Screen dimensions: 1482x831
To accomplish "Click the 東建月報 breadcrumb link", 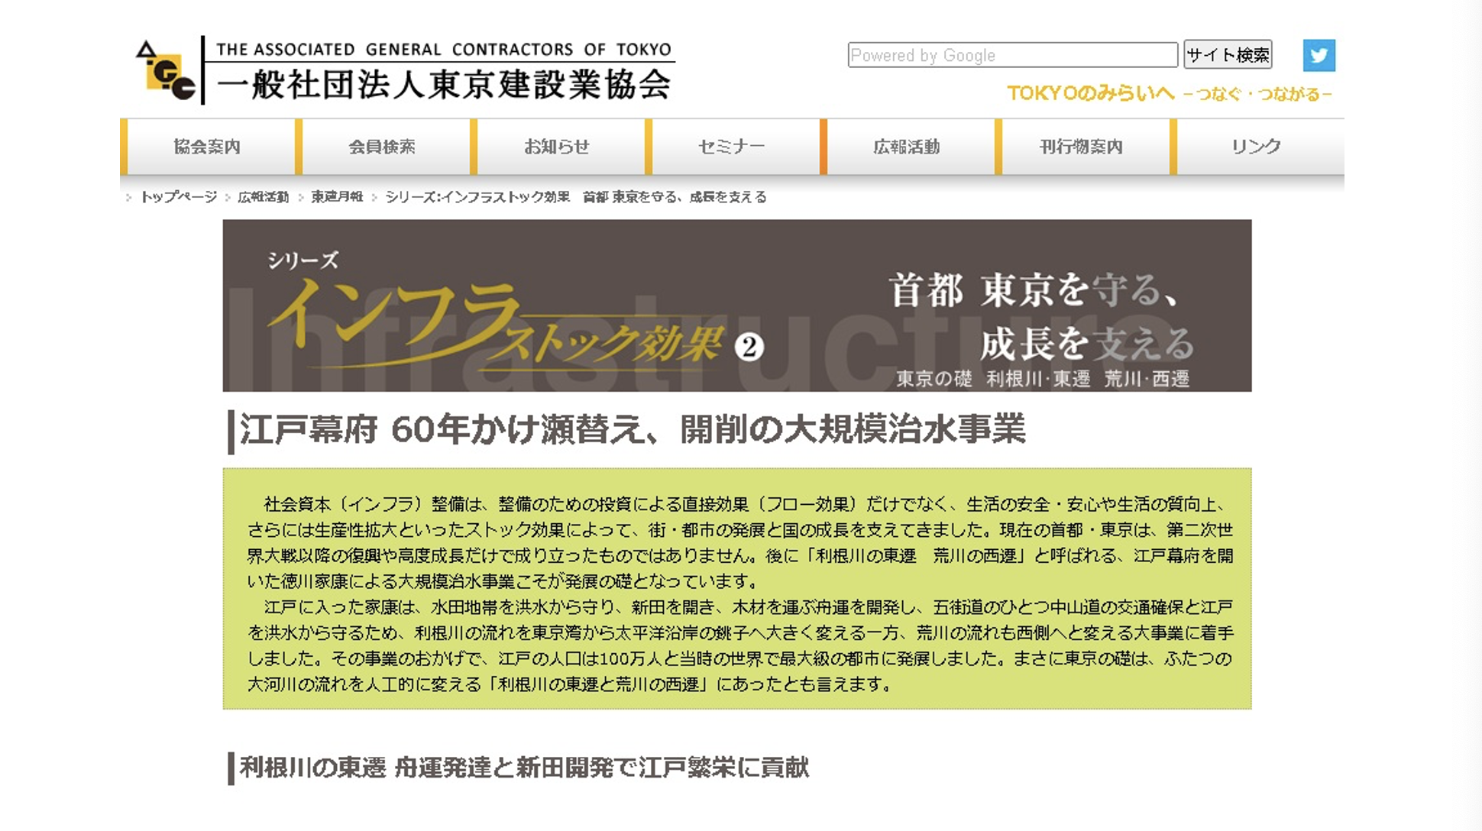I will 337,197.
